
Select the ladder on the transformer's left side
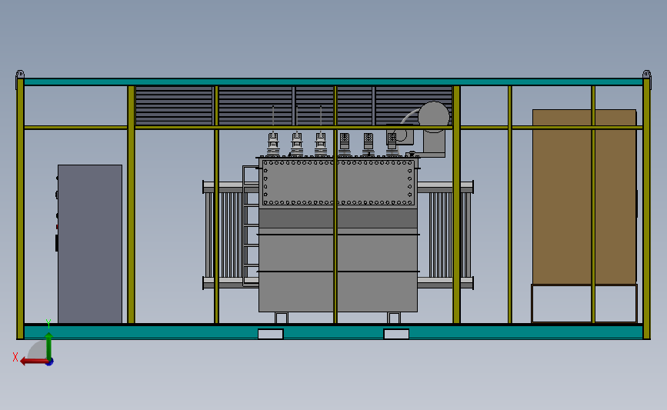pos(251,226)
